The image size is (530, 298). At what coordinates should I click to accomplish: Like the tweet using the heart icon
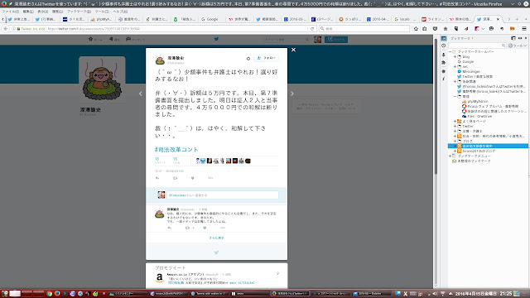coord(193,178)
